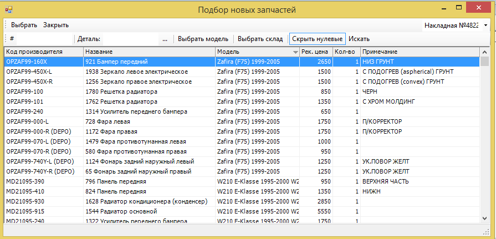The image size is (496, 239).
Task: Open the Выбрать menu
Action: click(x=24, y=25)
